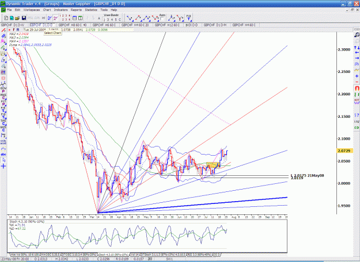The image size is (360, 262).
Task: Select the DATE C tool
Action: pos(3,129)
